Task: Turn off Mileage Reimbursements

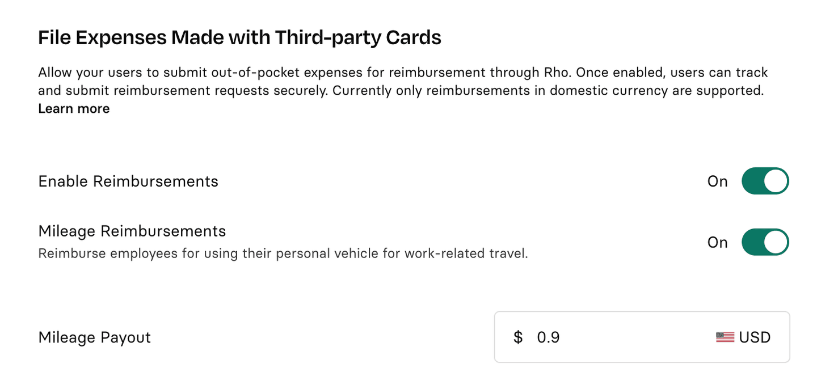Action: [765, 242]
